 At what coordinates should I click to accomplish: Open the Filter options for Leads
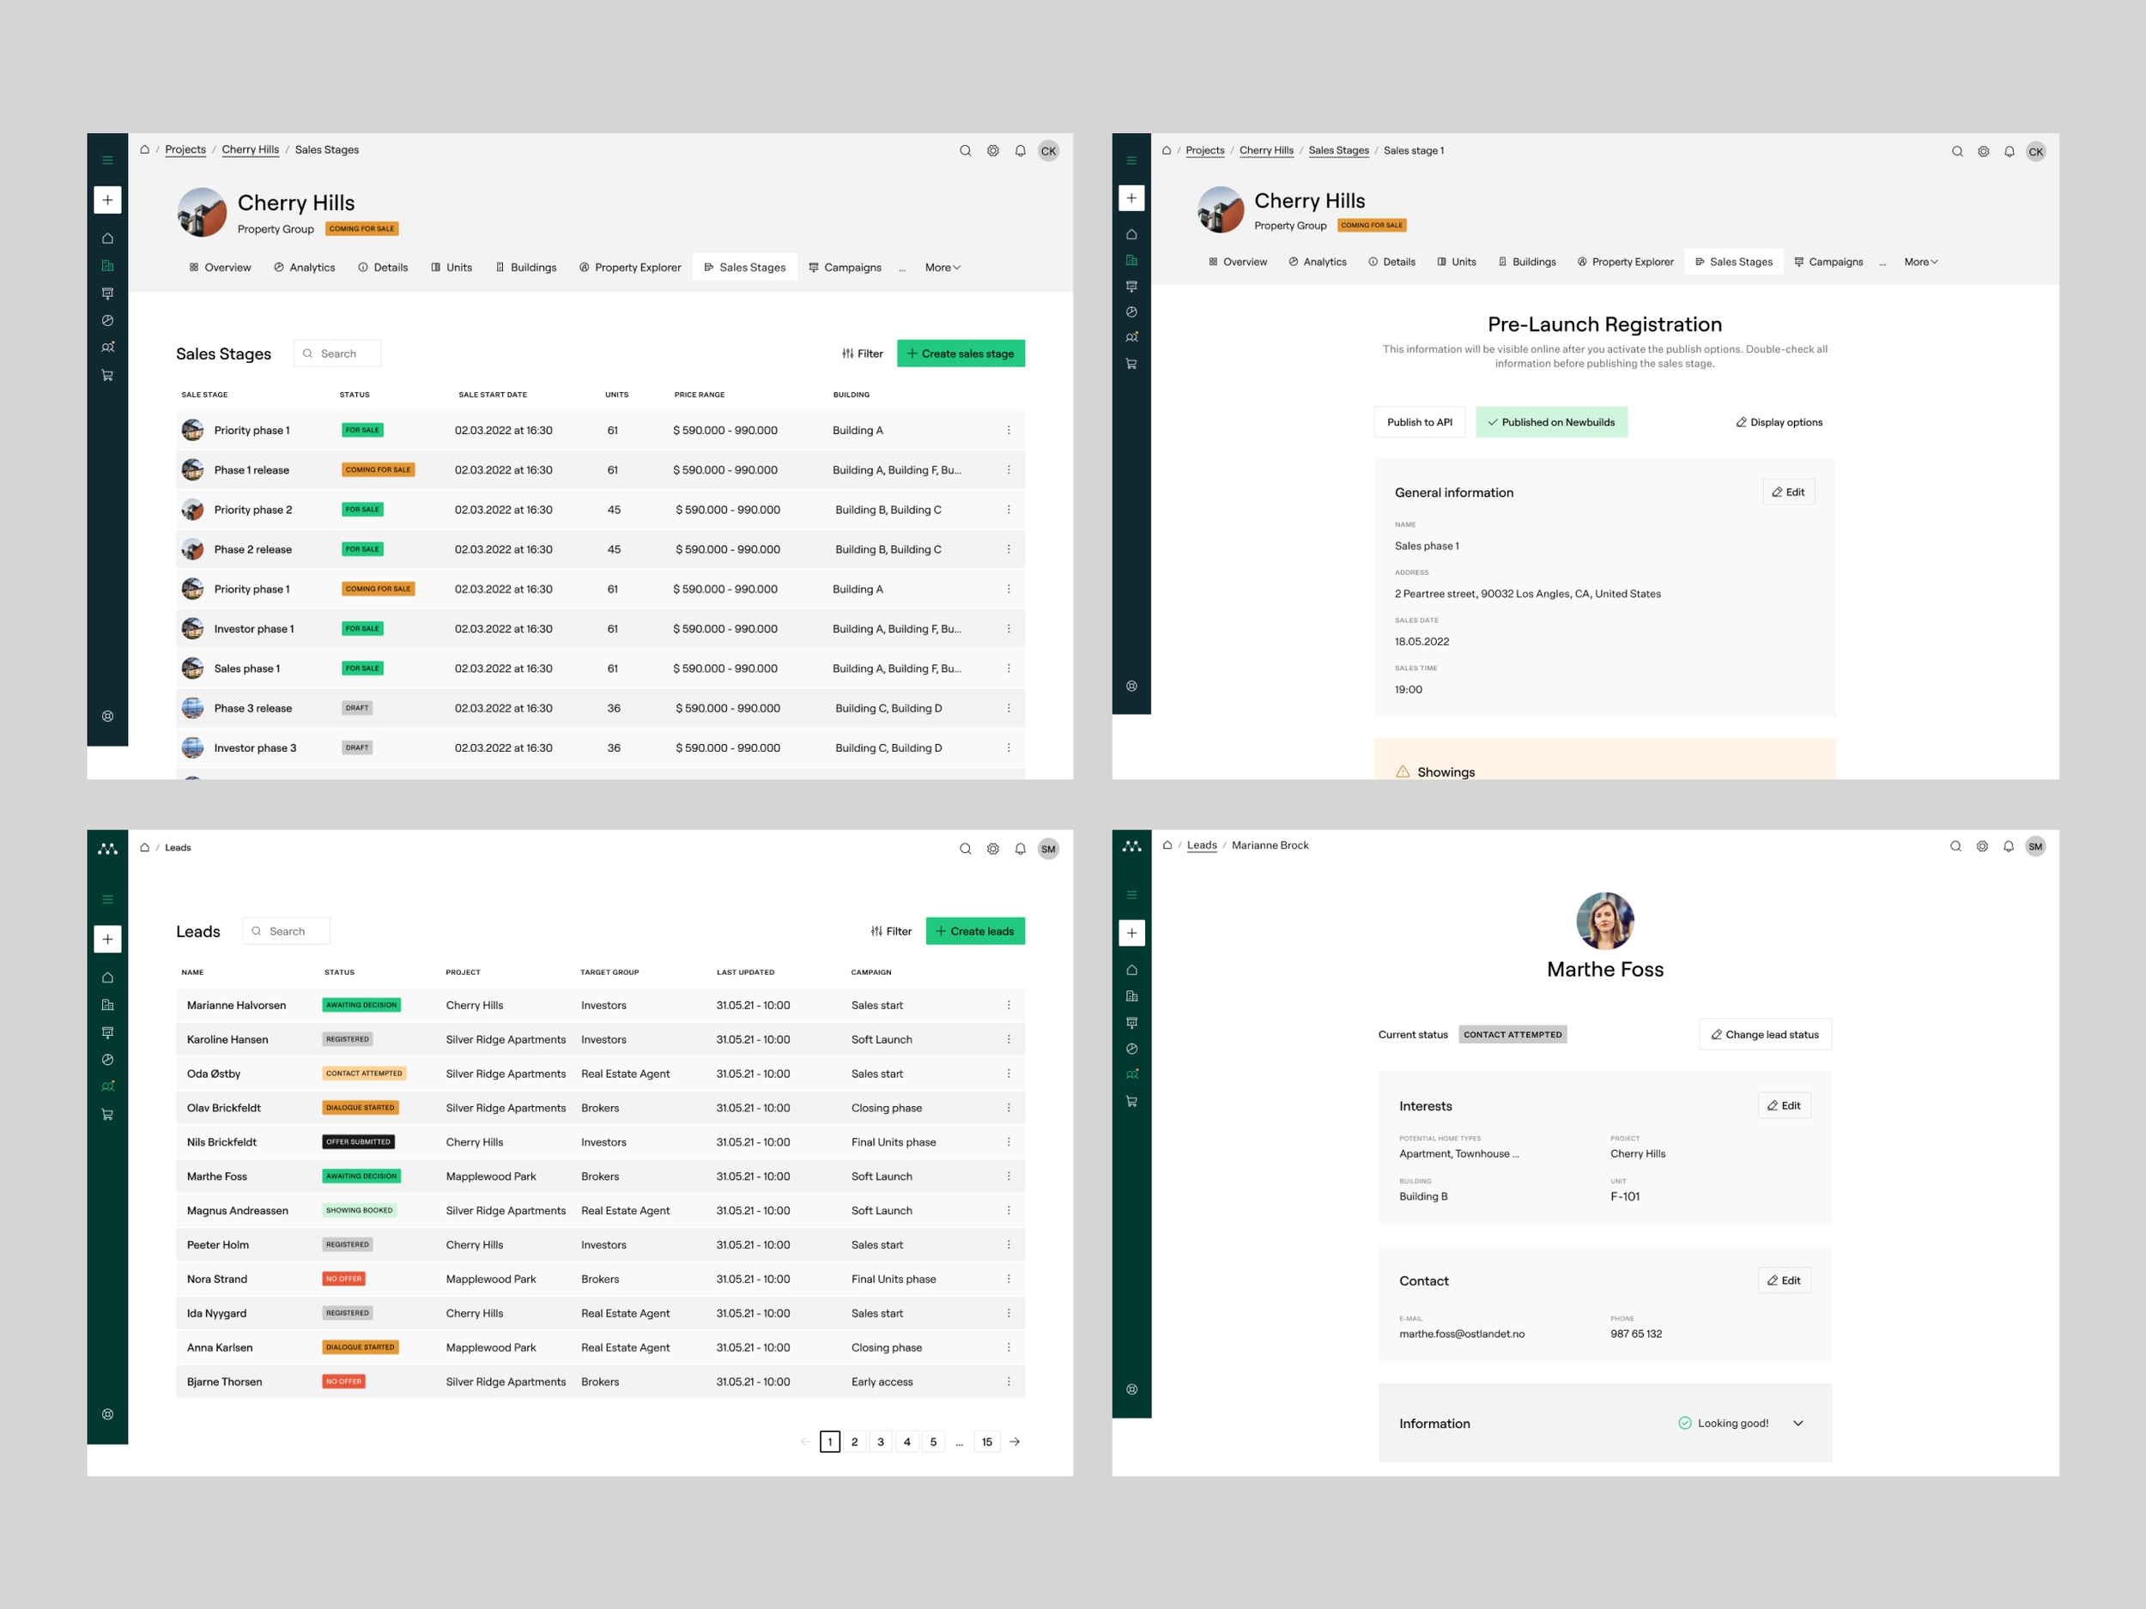click(891, 931)
